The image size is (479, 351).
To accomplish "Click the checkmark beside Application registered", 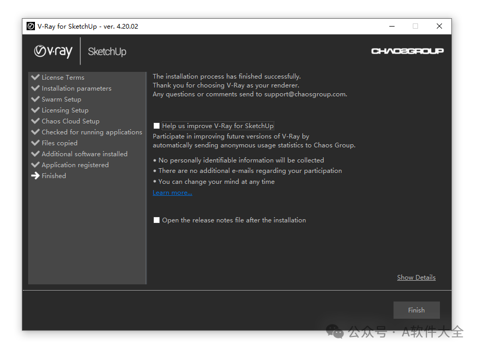I will click(x=35, y=165).
